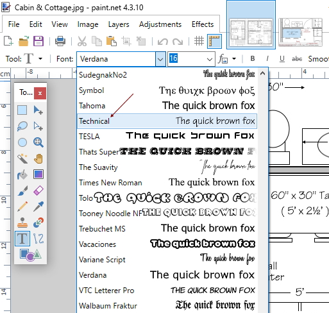329x313 pixels.
Task: Toggle Bold formatting
Action: [253, 58]
